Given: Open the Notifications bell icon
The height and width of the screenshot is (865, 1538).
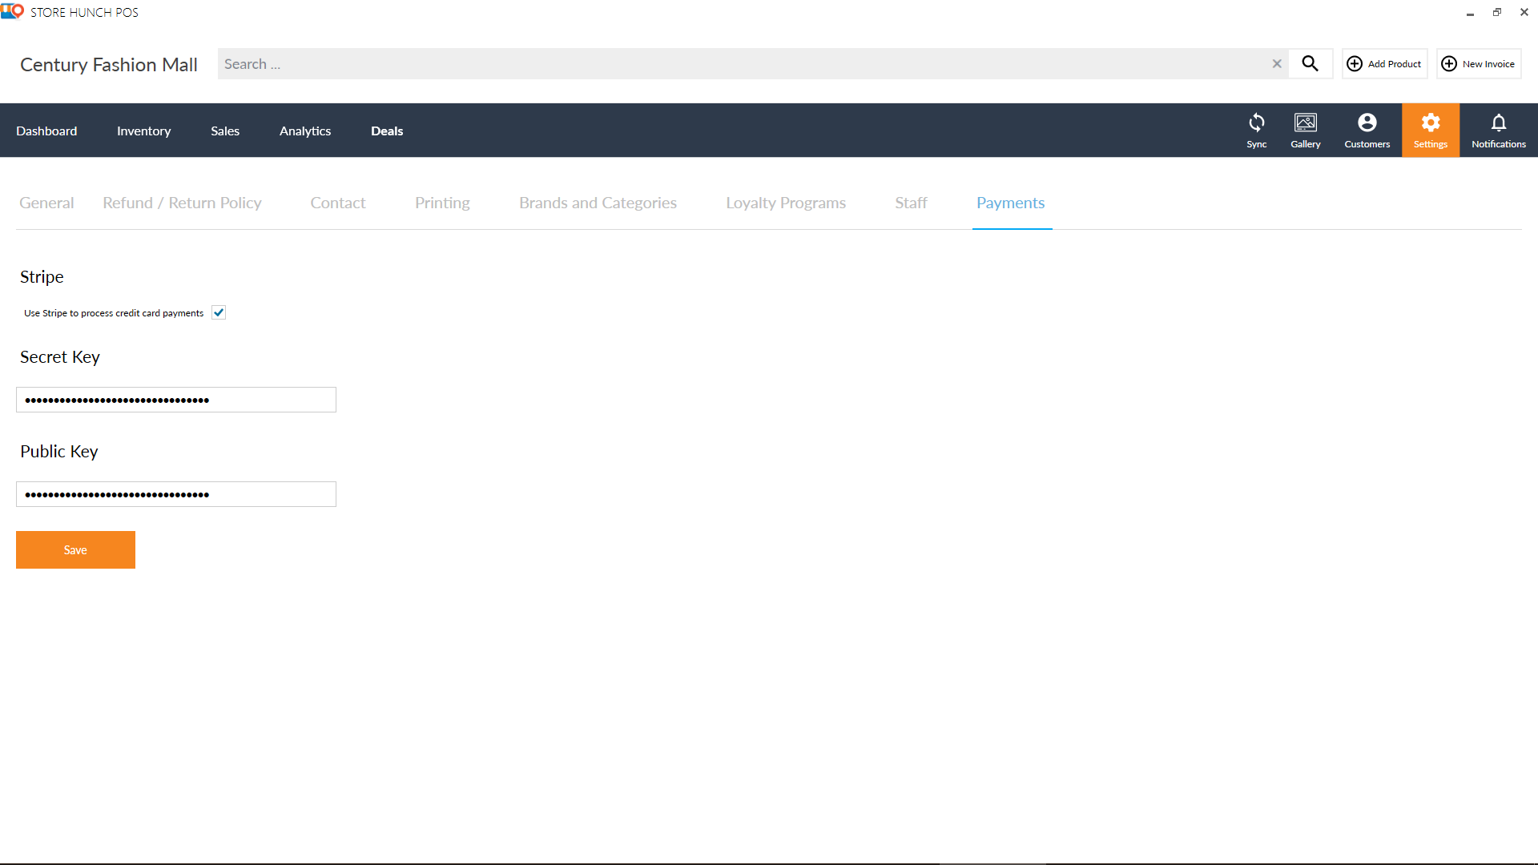Looking at the screenshot, I should [x=1498, y=131].
